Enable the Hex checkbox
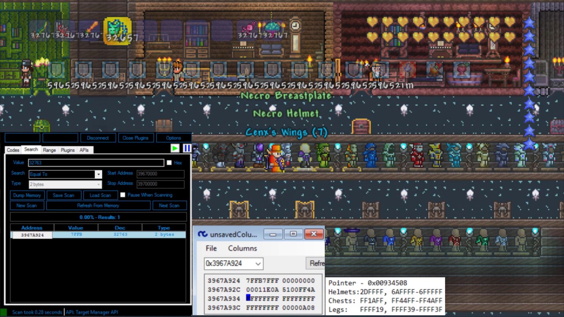The width and height of the screenshot is (564, 317). click(169, 162)
